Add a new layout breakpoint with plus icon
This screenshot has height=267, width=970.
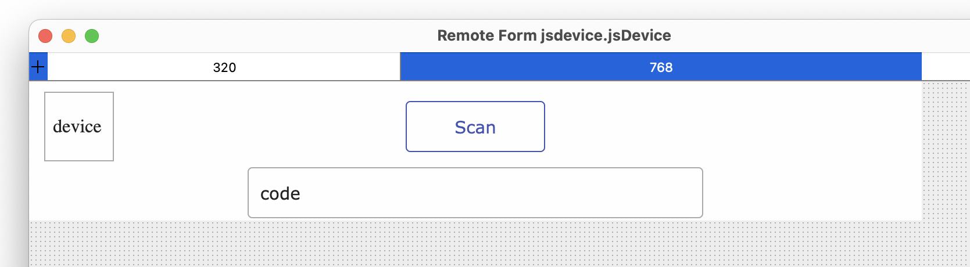coord(38,67)
